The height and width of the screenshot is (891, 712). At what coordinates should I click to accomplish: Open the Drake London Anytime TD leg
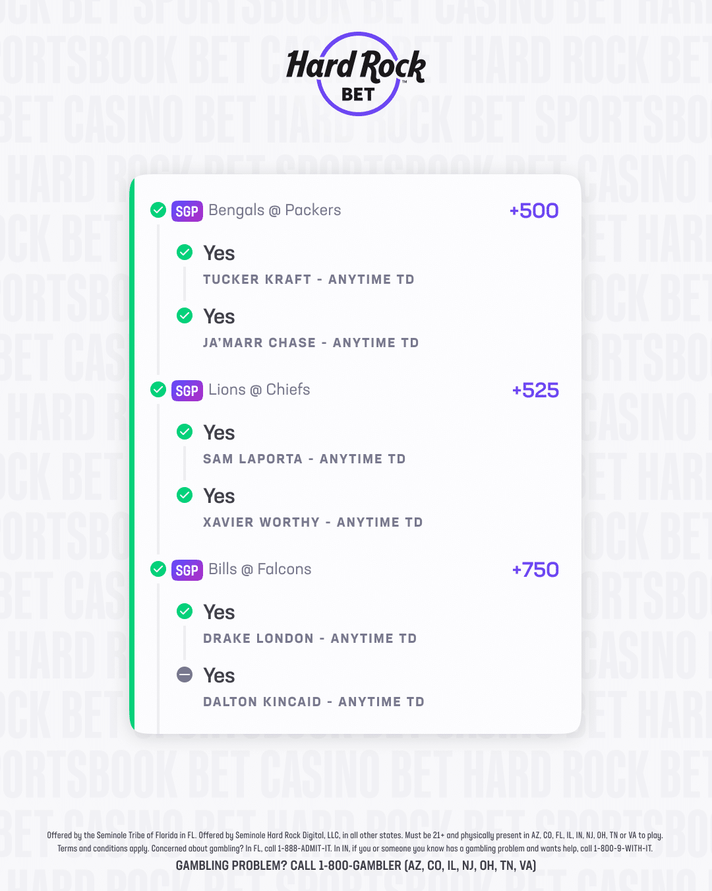tap(310, 638)
